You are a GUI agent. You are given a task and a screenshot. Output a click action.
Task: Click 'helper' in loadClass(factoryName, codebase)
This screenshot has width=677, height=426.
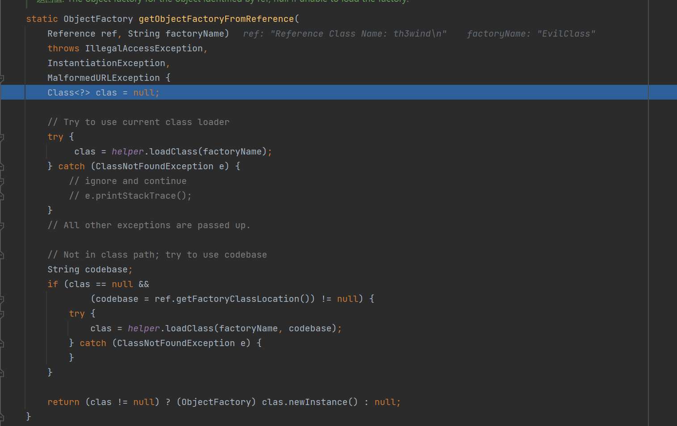click(144, 328)
